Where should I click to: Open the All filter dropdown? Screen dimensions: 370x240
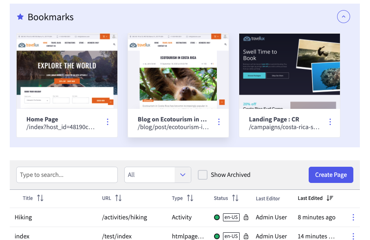tap(158, 174)
